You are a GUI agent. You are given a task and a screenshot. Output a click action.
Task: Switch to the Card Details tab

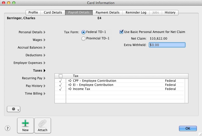(52, 12)
